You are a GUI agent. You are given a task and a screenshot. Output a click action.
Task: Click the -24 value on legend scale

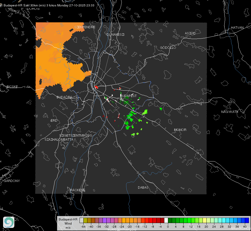pyautogui.click(x=122, y=227)
